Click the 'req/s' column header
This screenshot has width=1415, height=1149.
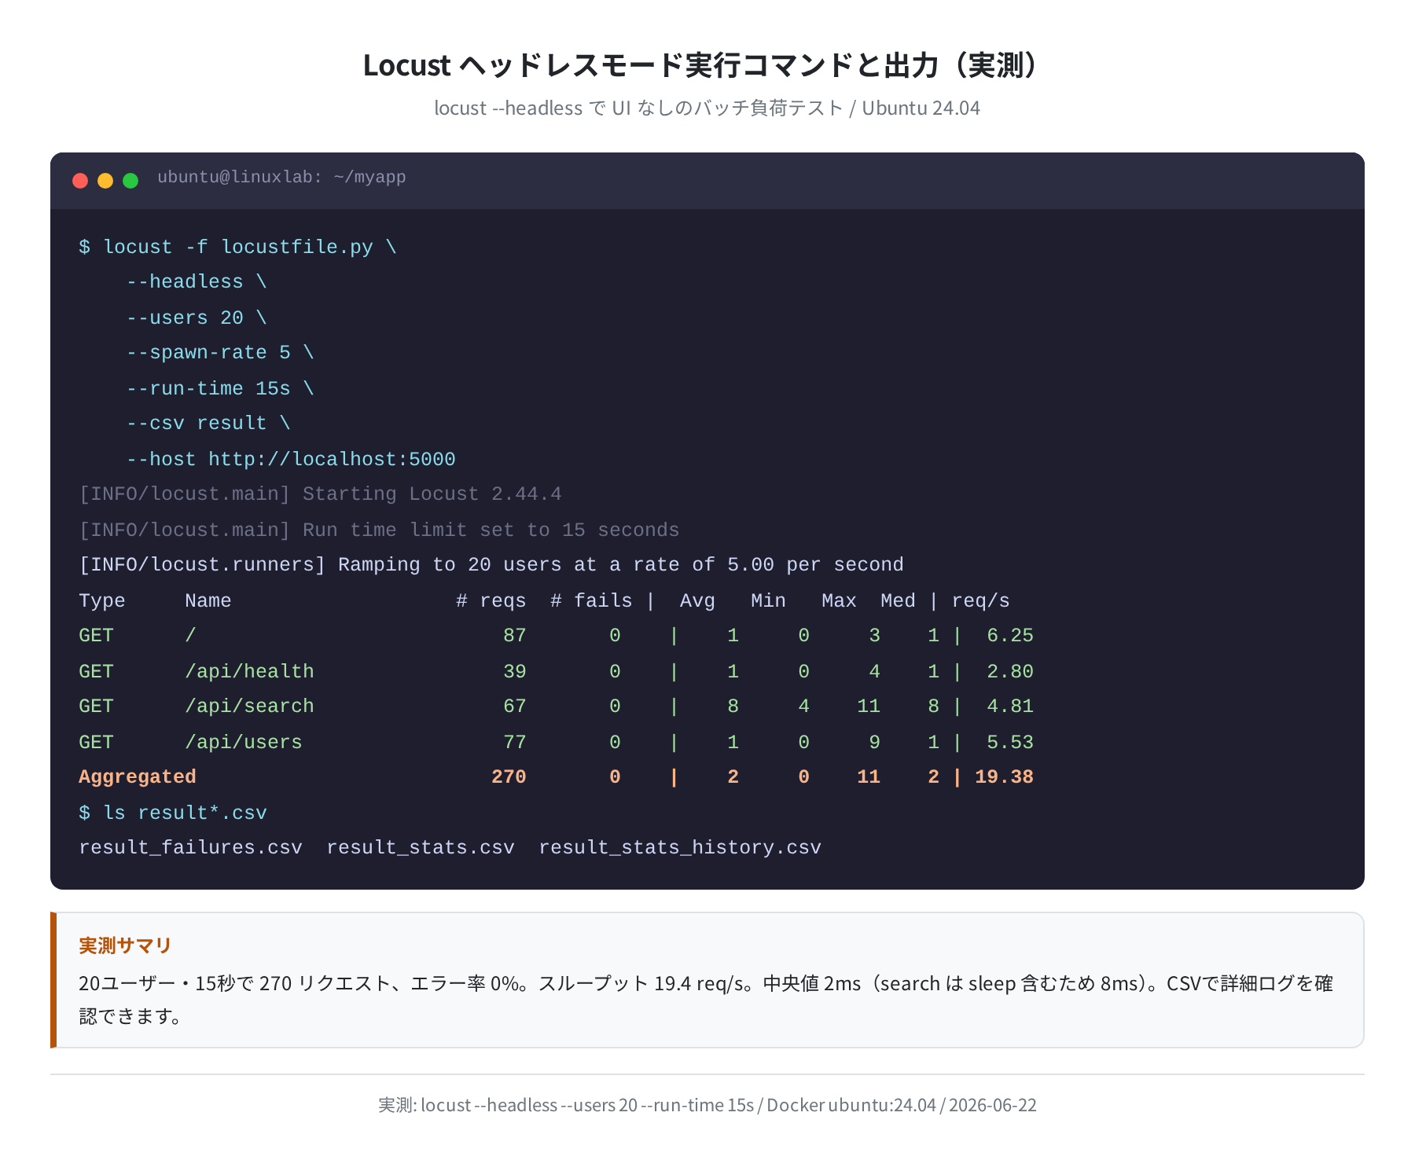click(x=980, y=600)
